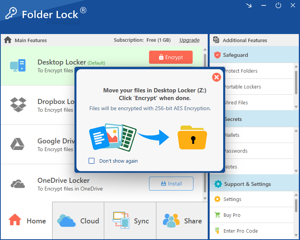Click Support & Settings list scroll up arrow
This screenshot has width=300, height=240.
[296, 195]
